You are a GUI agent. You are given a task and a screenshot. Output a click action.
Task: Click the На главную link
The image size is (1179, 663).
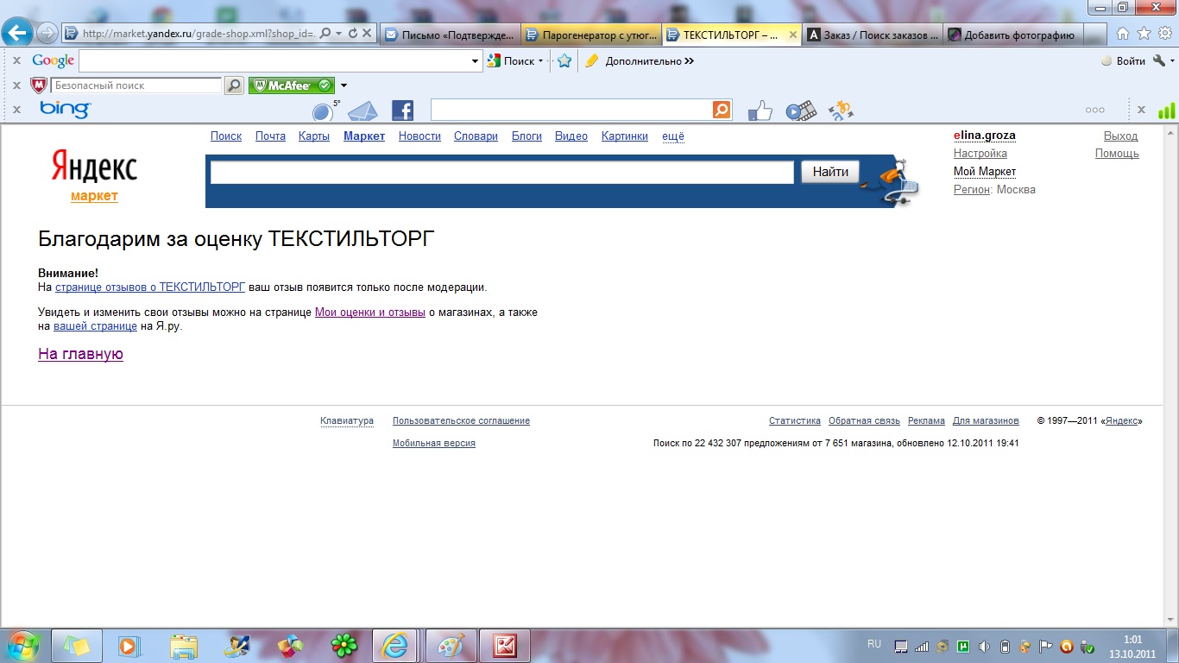click(x=80, y=354)
